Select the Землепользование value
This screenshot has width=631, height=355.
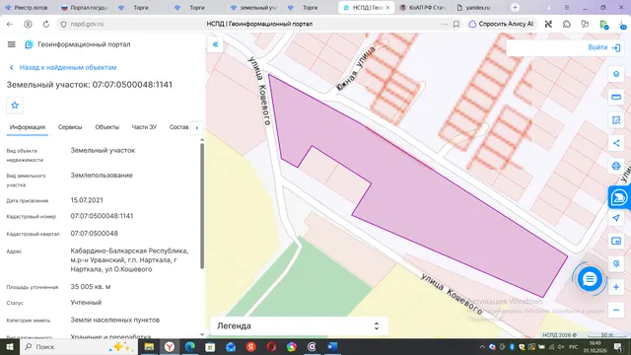[x=102, y=176]
